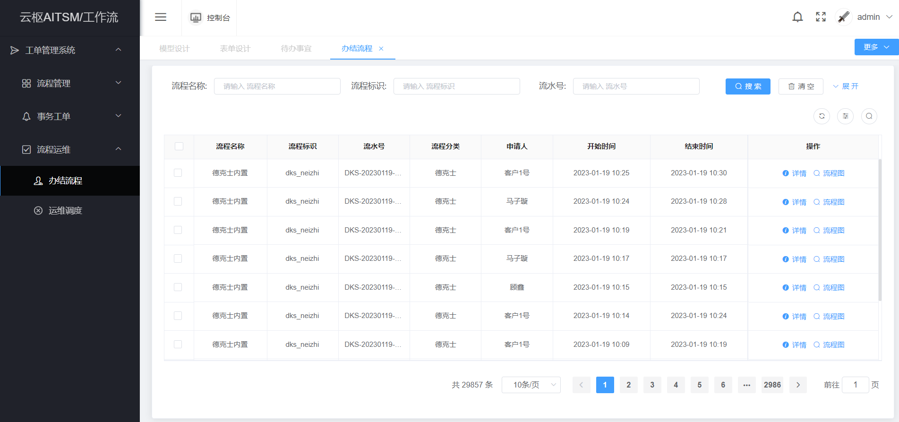The height and width of the screenshot is (422, 899).
Task: Focus the 流程标识 input field
Action: (x=457, y=86)
